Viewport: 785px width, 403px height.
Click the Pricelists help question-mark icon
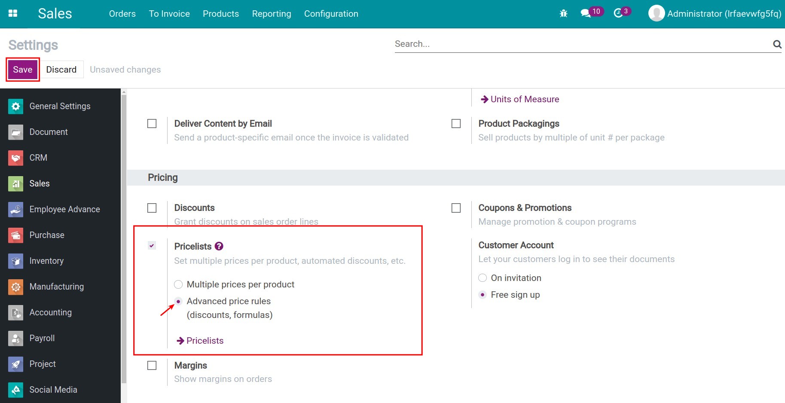219,246
